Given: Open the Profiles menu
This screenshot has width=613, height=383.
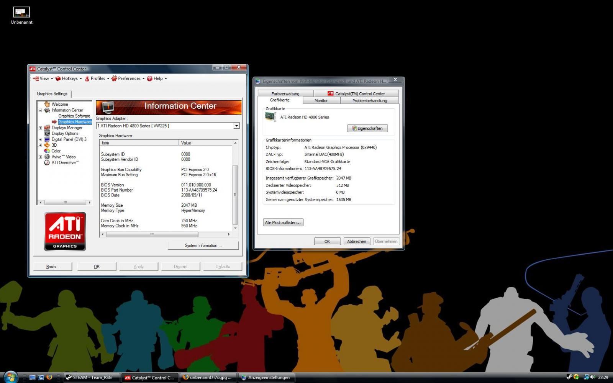Looking at the screenshot, I should point(97,79).
